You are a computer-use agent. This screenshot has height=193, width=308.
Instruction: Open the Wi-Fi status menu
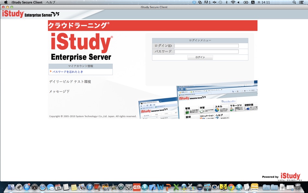(233, 2)
